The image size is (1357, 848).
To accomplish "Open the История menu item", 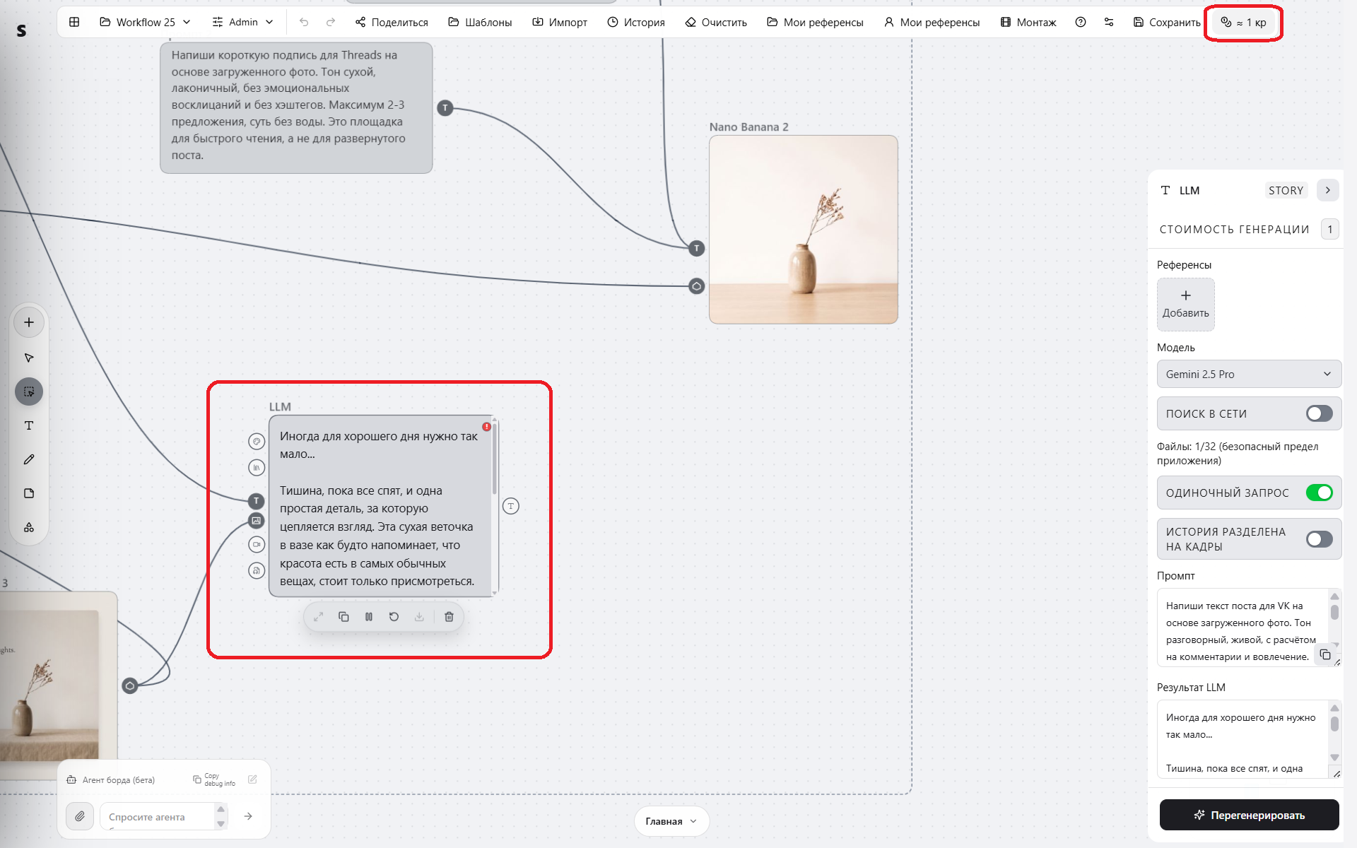I will click(636, 23).
